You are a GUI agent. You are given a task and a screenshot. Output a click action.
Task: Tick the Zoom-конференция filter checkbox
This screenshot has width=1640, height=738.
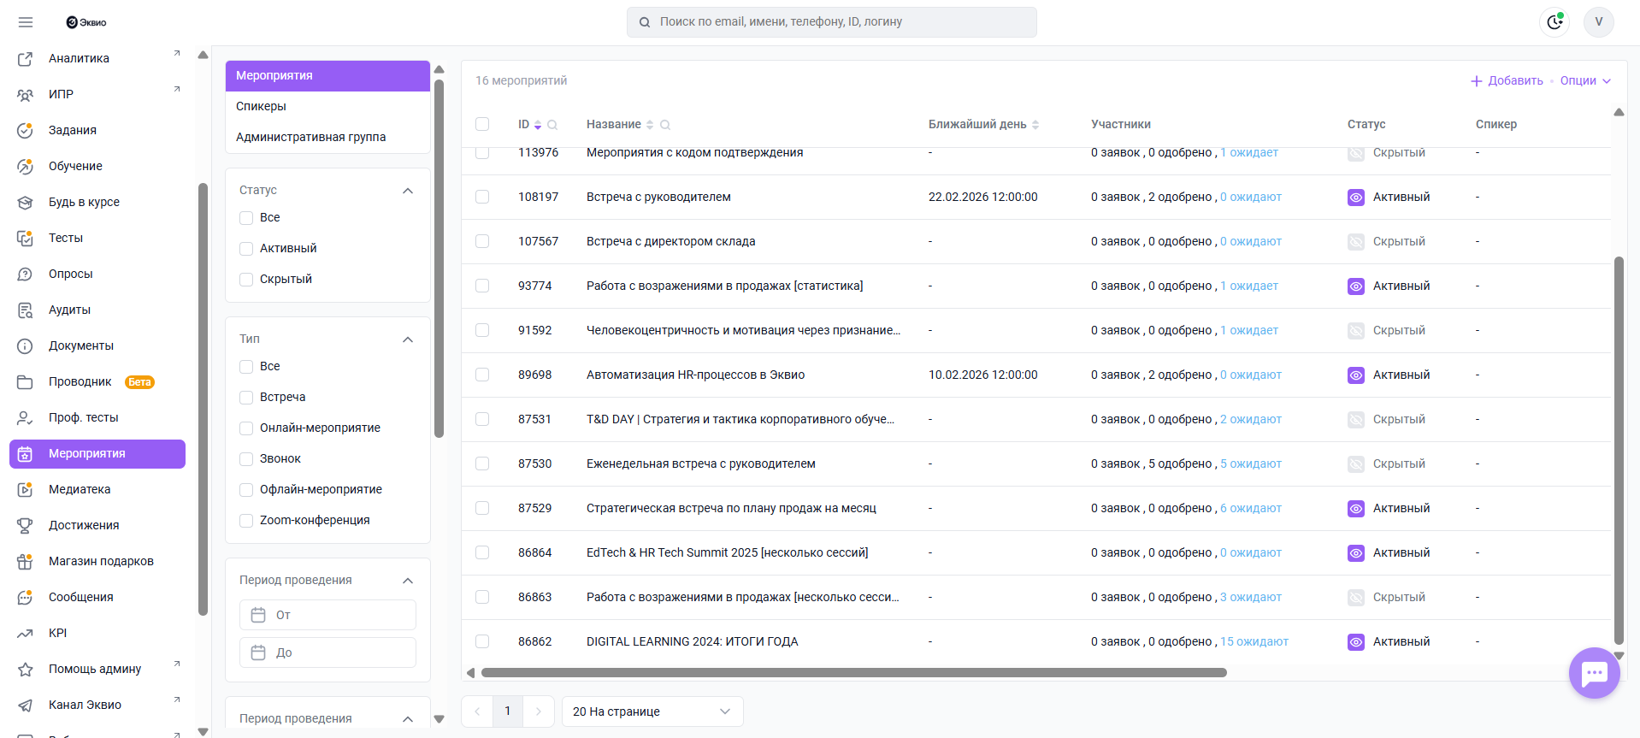click(246, 521)
